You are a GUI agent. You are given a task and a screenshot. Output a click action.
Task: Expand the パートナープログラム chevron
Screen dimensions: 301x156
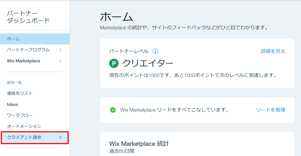(x=60, y=50)
